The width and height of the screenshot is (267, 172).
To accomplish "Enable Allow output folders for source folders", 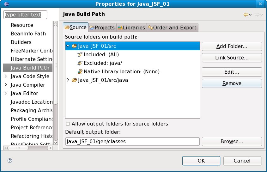I will (68, 124).
